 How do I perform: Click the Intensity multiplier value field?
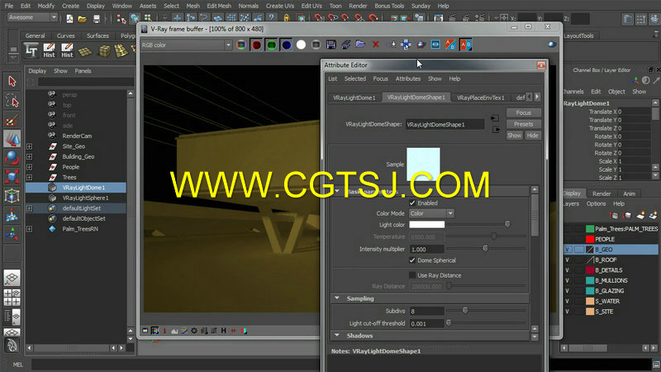point(426,250)
